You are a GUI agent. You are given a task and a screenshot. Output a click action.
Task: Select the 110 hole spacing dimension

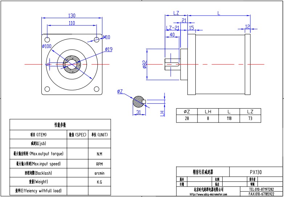pos(72,23)
